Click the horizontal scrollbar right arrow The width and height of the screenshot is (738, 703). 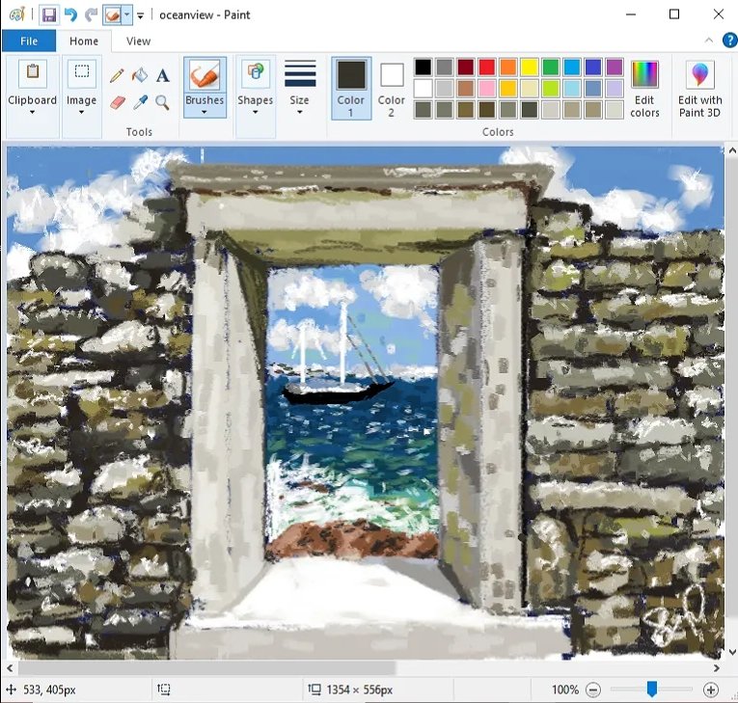pyautogui.click(x=717, y=667)
